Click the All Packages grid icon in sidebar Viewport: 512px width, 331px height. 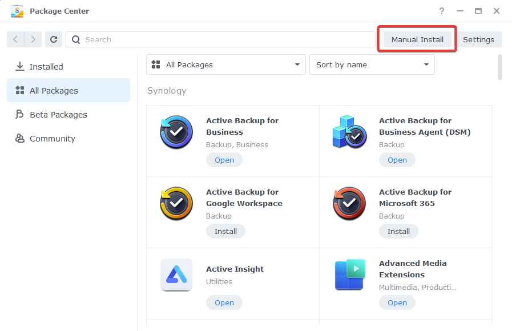pyautogui.click(x=20, y=90)
